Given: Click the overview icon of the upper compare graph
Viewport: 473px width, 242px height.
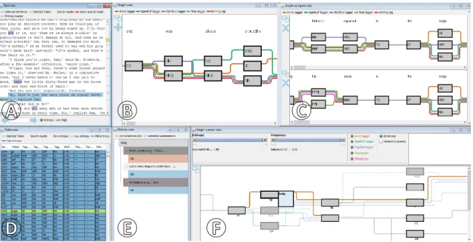Looking at the screenshot, I should (x=285, y=19).
